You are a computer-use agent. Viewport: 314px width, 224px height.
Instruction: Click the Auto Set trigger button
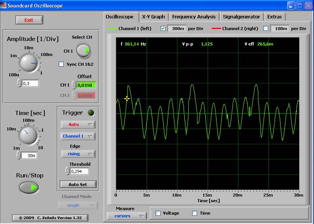click(x=78, y=185)
